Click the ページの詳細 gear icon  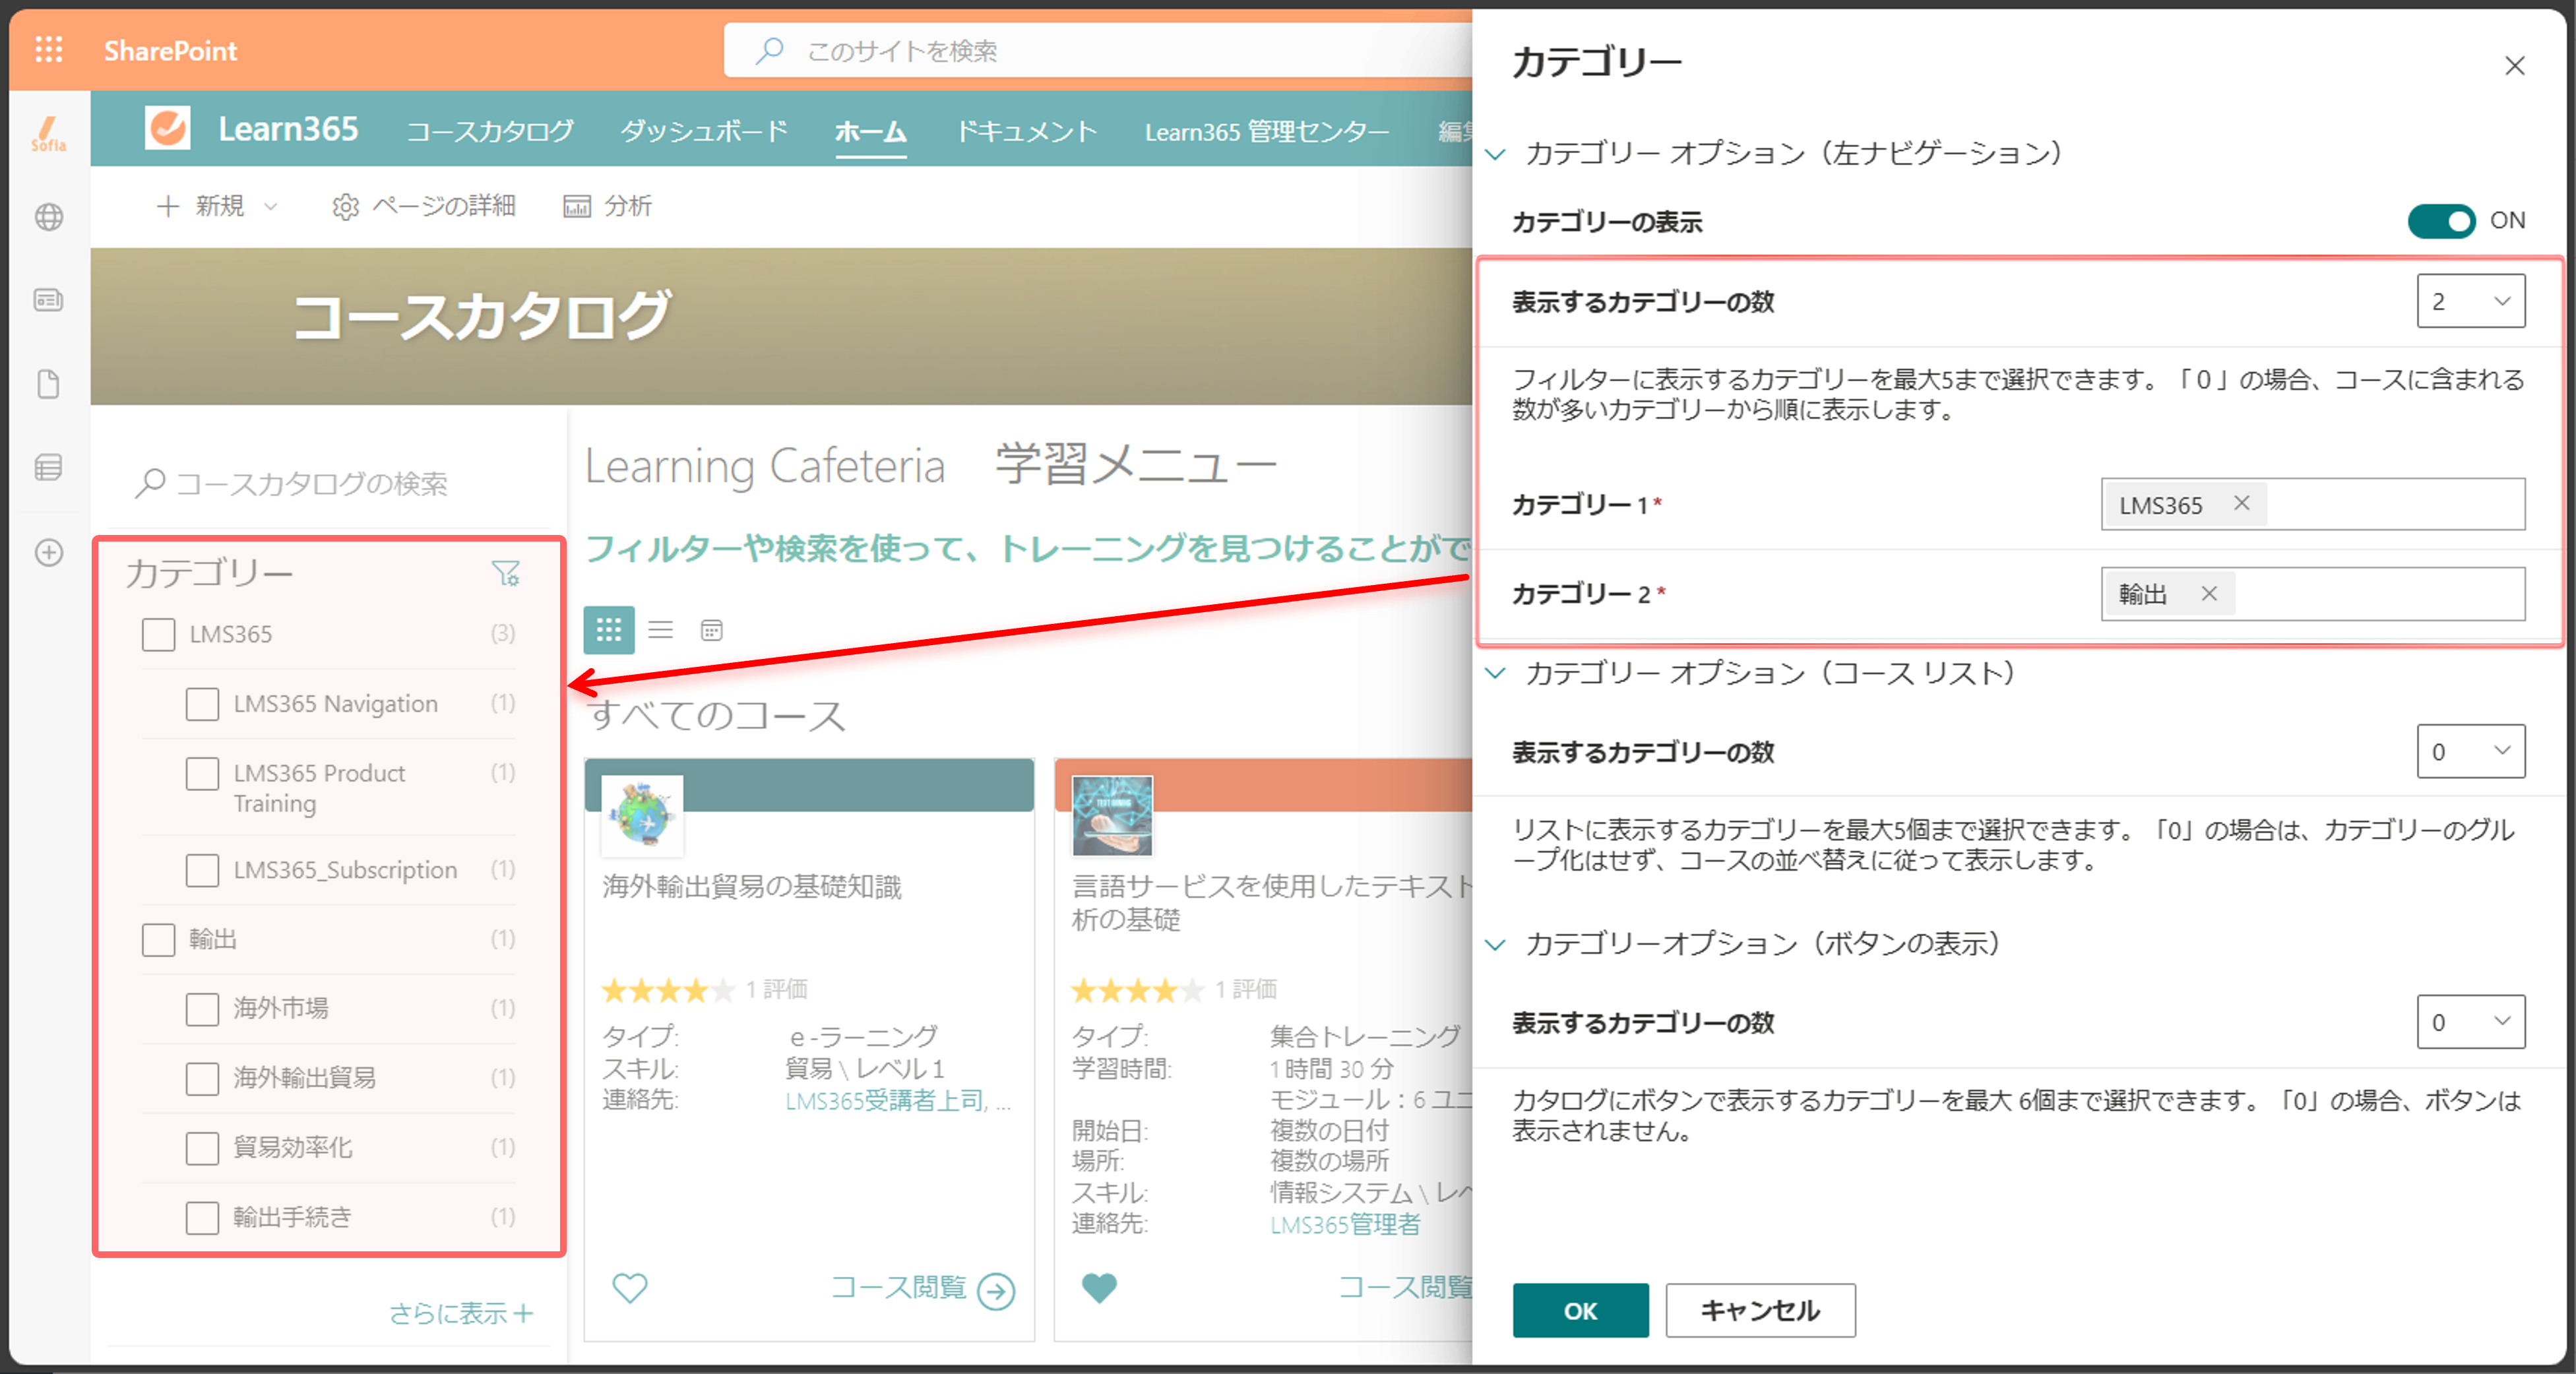click(x=345, y=206)
